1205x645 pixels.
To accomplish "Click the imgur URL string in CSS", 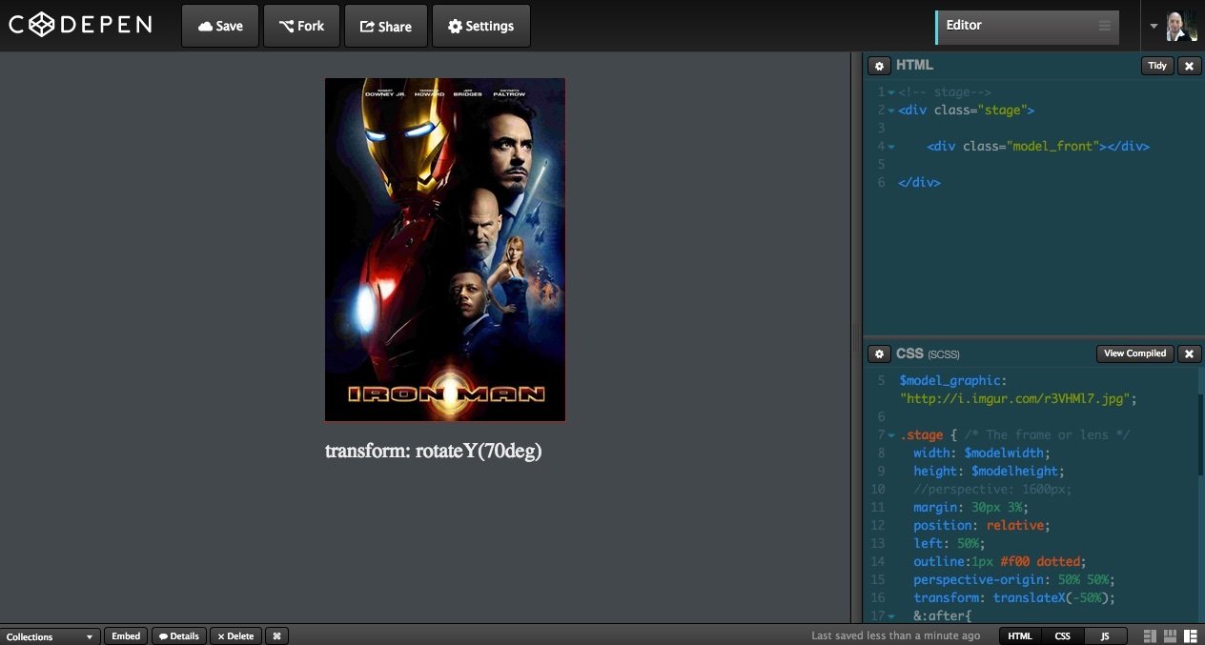I will pos(1018,399).
